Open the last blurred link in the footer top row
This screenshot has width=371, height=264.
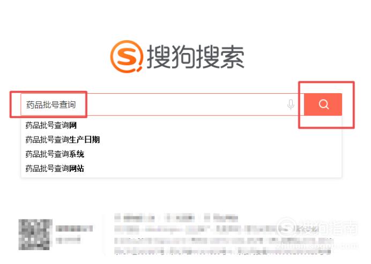pyautogui.click(x=221, y=217)
